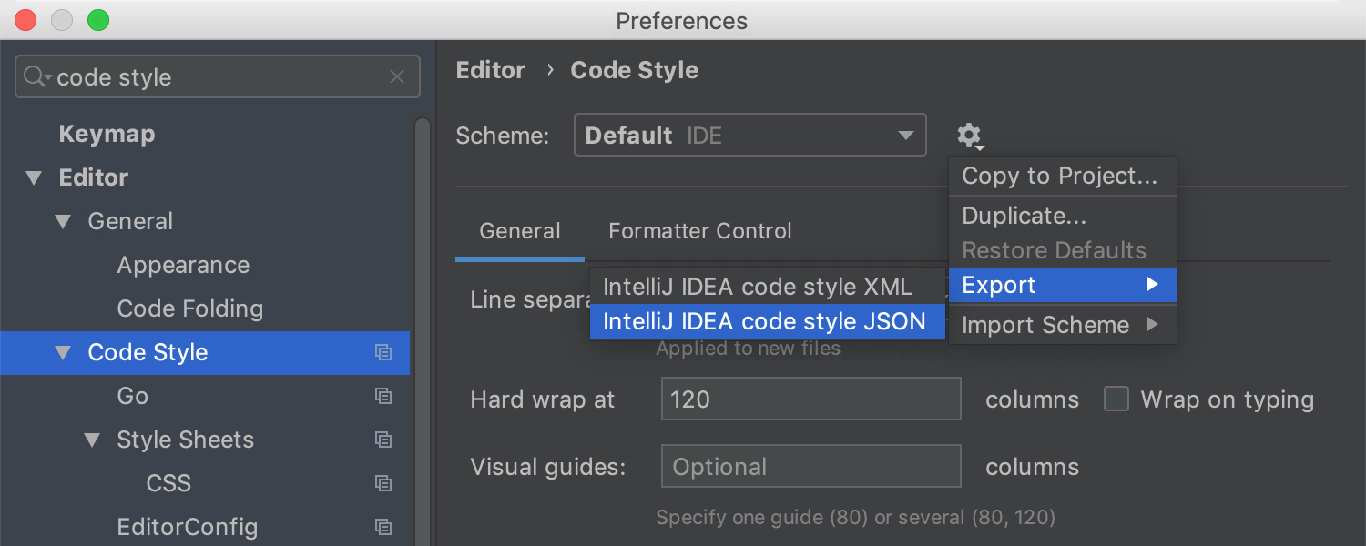Click the Hard wrap at field
The width and height of the screenshot is (1366, 546).
[810, 399]
